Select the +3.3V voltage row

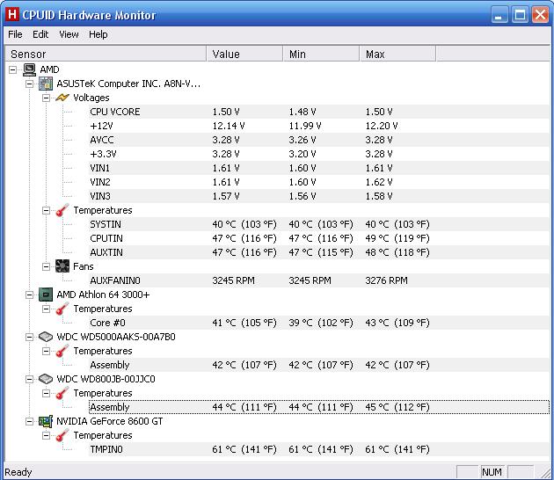click(319, 154)
